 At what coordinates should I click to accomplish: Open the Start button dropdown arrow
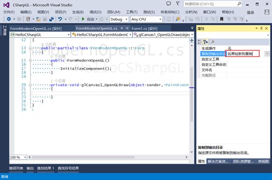tap(97, 19)
